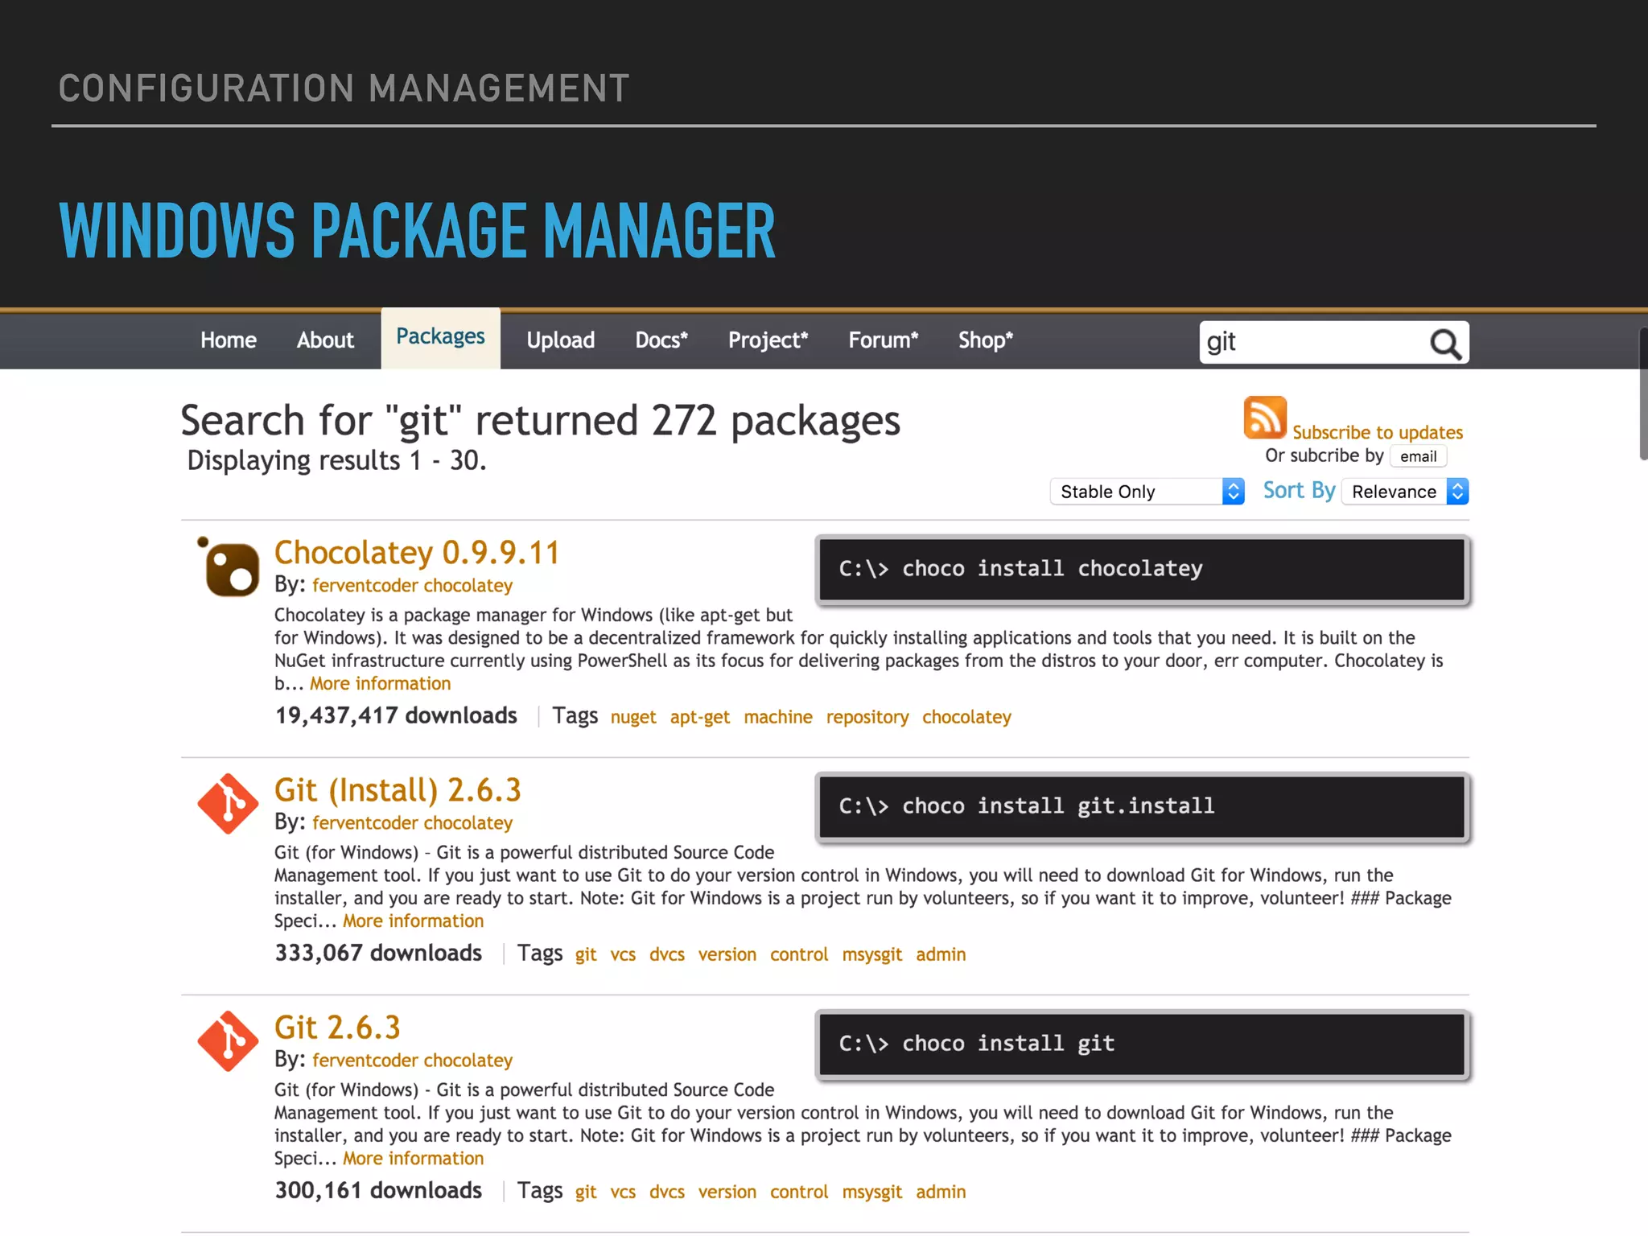Click the 333,067 downloads text
Screen dimensions: 1648x1236
[x=378, y=954]
